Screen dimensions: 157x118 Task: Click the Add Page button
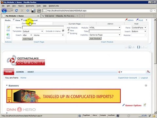27,39
